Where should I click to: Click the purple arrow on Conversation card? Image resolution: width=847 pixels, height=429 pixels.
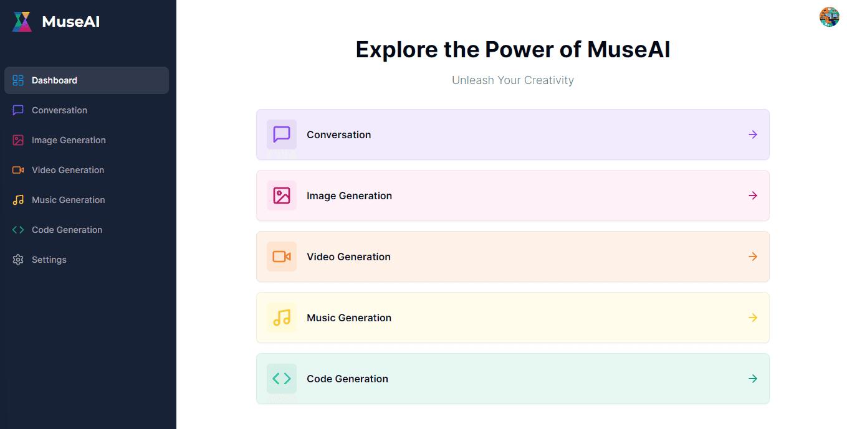point(753,134)
